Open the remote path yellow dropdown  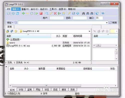pyautogui.click(x=116, y=31)
